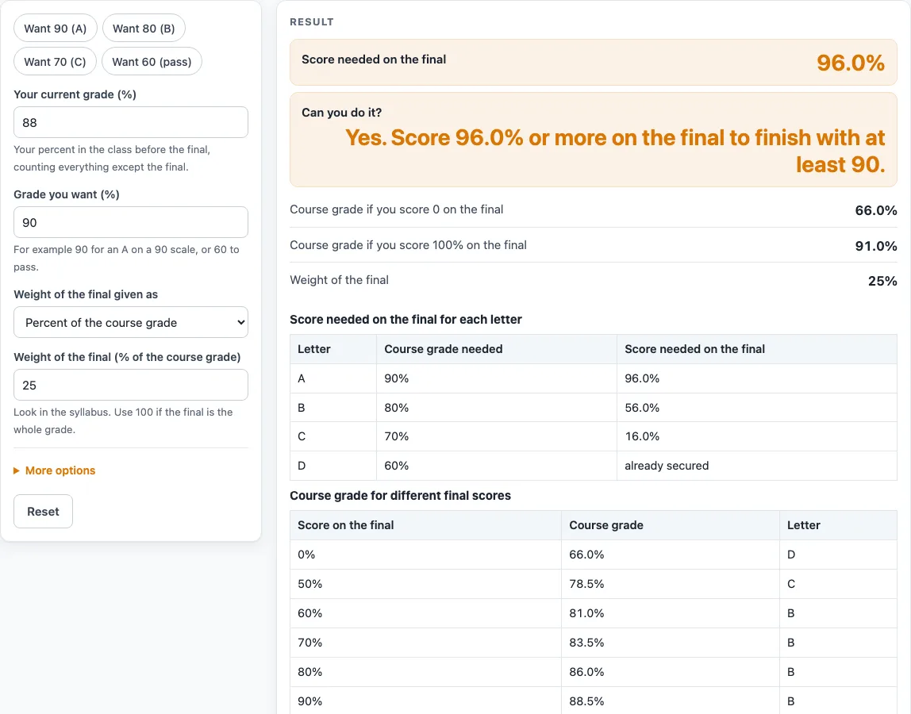Click the Course grade needed column header

pyautogui.click(x=497, y=349)
